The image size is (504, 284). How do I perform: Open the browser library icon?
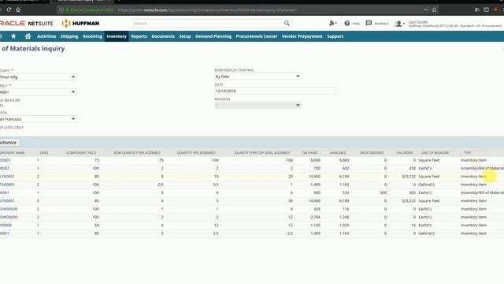click(x=477, y=9)
